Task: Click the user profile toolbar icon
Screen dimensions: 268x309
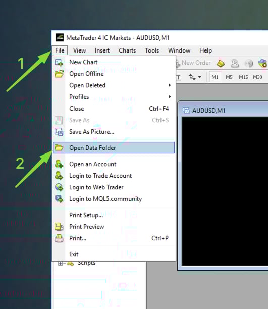Action: pyautogui.click(x=235, y=63)
